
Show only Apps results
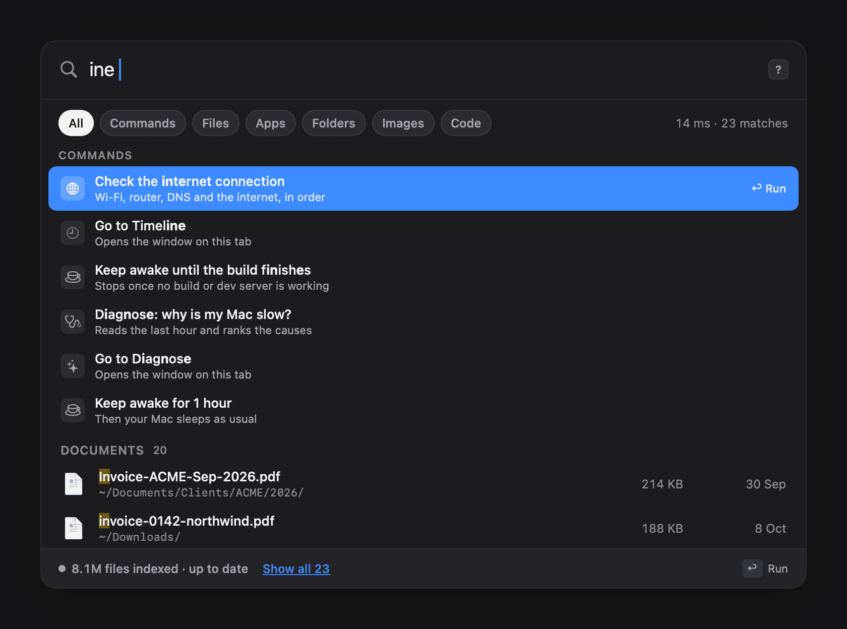(x=271, y=123)
